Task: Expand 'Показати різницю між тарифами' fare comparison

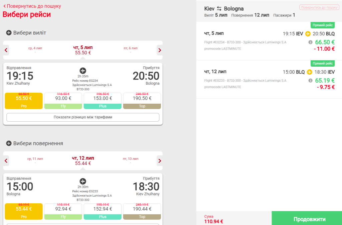Action: (x=83, y=117)
